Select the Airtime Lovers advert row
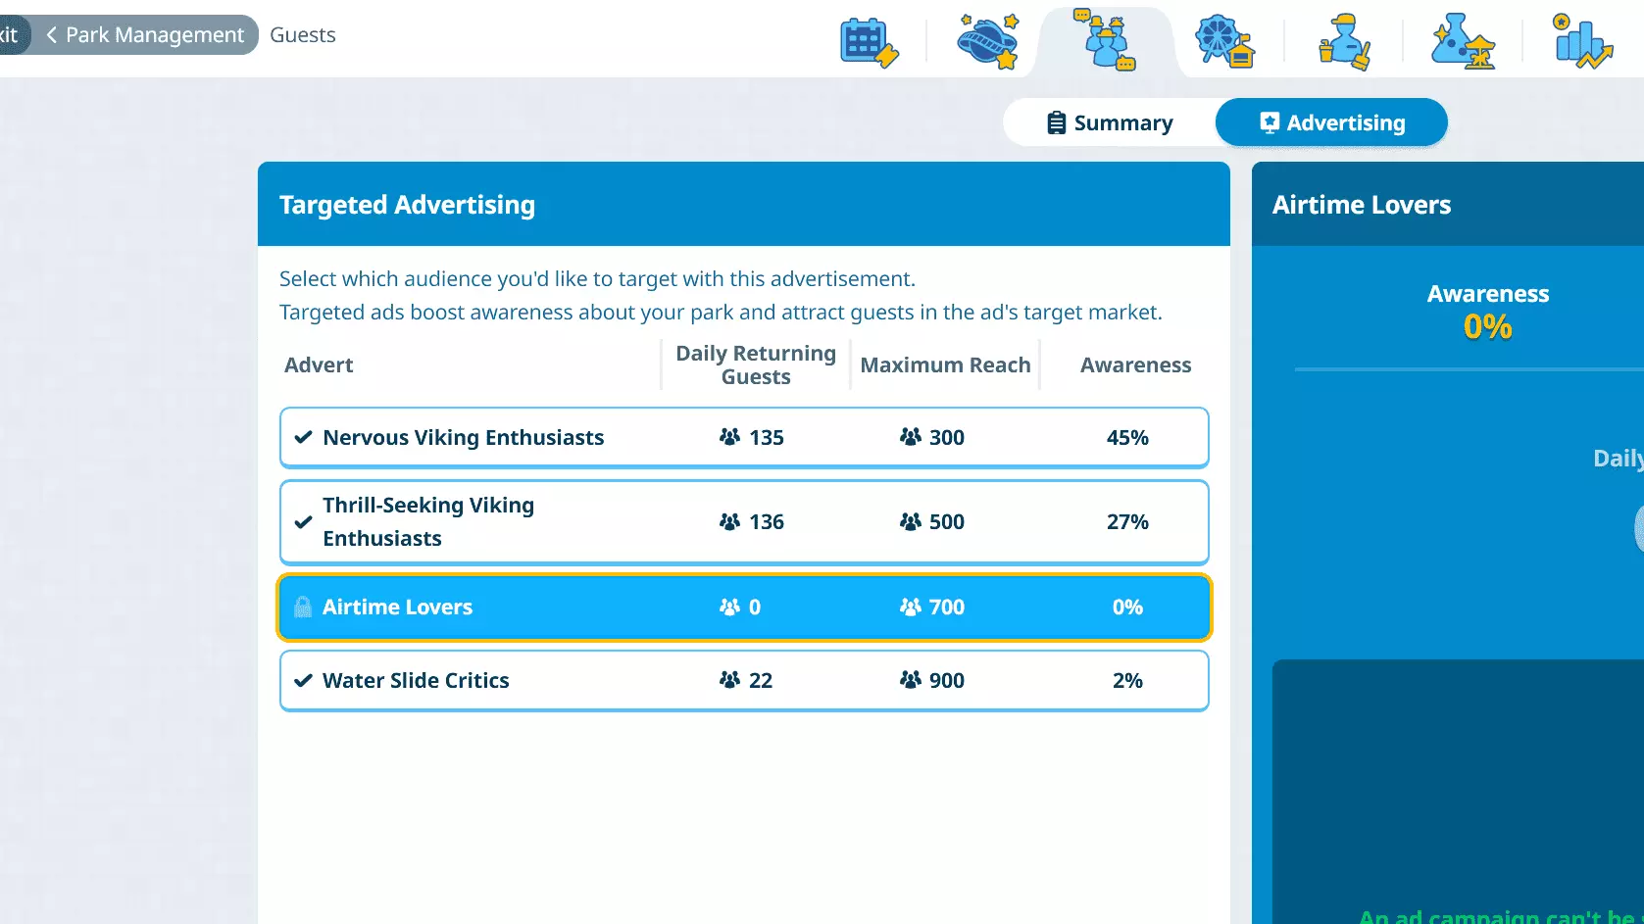Image resolution: width=1644 pixels, height=924 pixels. (743, 608)
